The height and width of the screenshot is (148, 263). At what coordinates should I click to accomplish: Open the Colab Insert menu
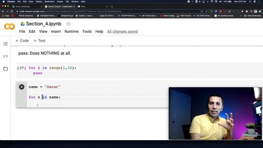tap(56, 32)
